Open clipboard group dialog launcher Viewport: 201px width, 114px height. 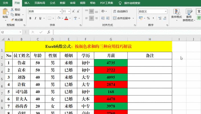pyautogui.click(x=25, y=25)
